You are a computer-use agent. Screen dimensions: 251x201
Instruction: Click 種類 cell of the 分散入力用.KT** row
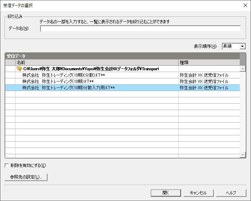pos(209,88)
